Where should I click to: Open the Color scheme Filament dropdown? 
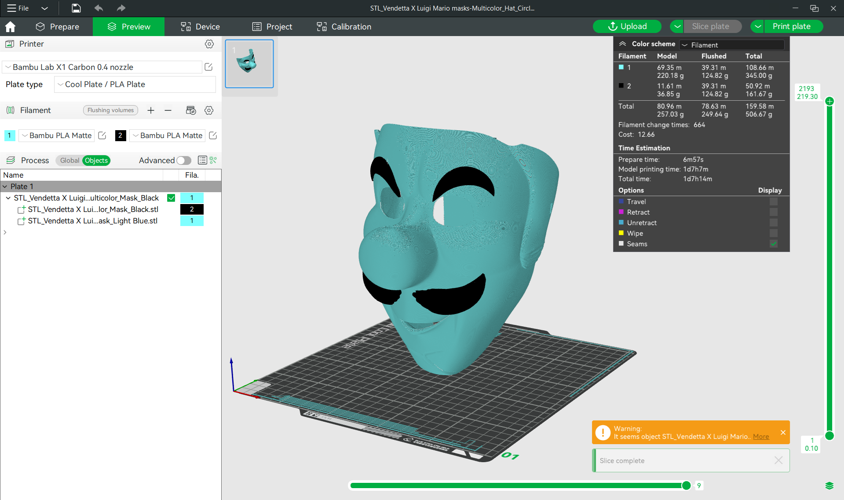coord(731,45)
